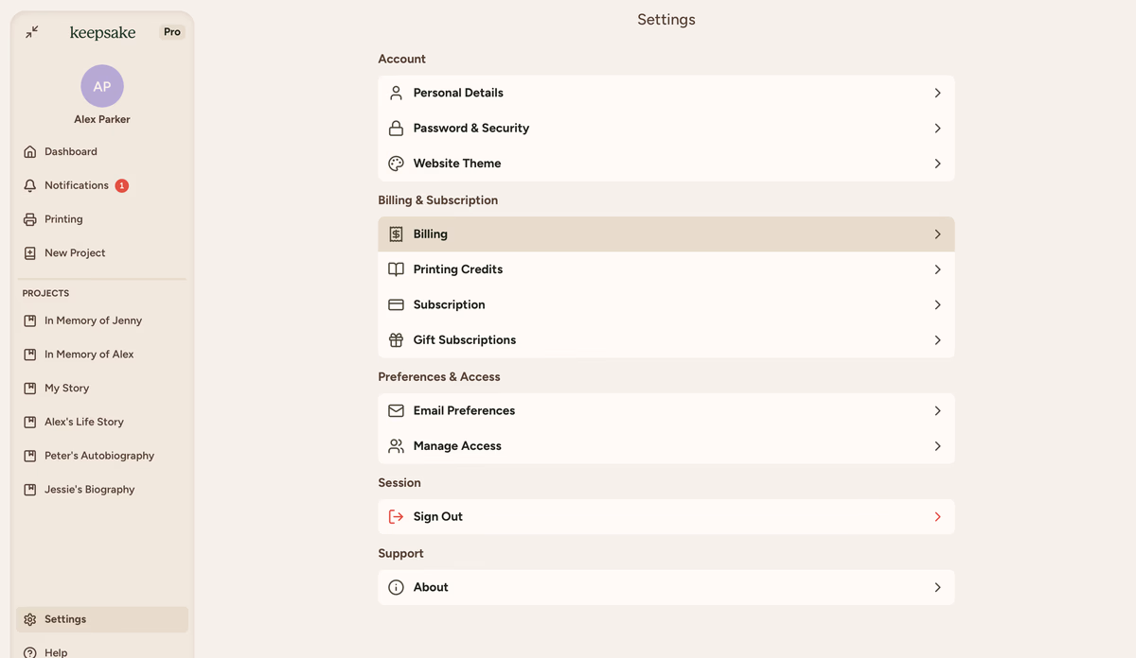This screenshot has height=658, width=1136.
Task: Open the Subscription settings row
Action: (x=449, y=304)
